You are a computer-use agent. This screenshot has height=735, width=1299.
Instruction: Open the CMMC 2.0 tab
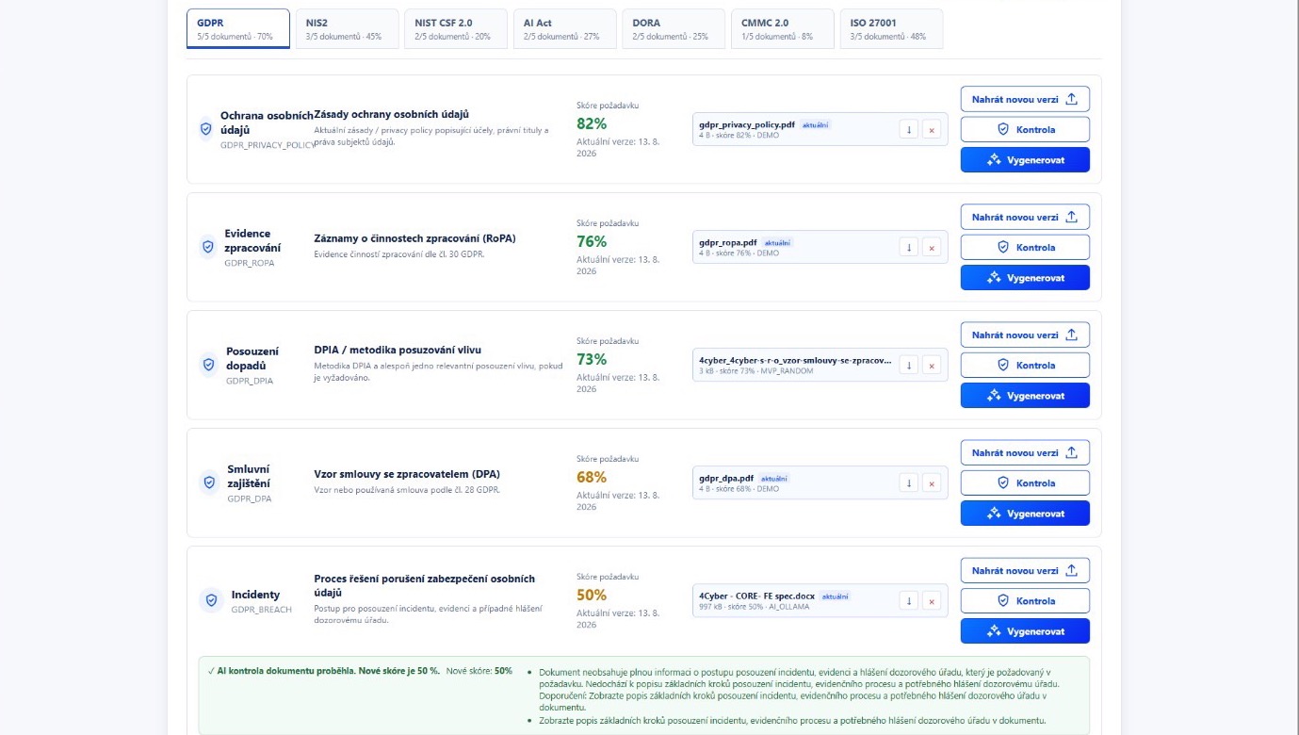tap(783, 28)
